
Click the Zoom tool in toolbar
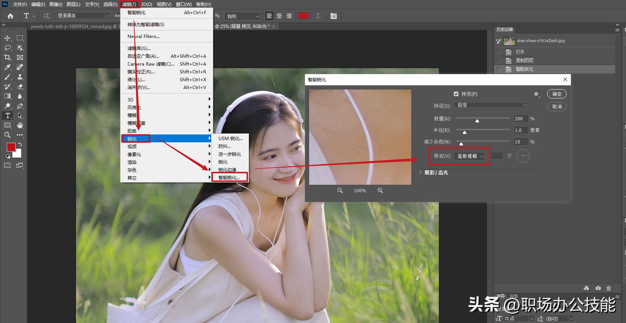(7, 135)
